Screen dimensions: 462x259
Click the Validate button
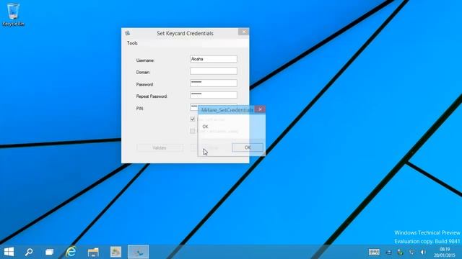pyautogui.click(x=160, y=147)
